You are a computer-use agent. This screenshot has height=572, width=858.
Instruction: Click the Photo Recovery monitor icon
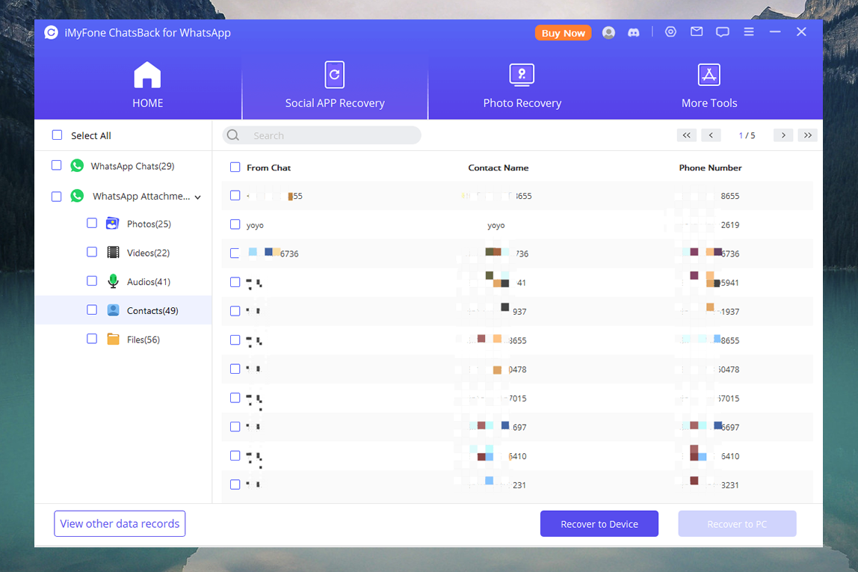pos(522,75)
